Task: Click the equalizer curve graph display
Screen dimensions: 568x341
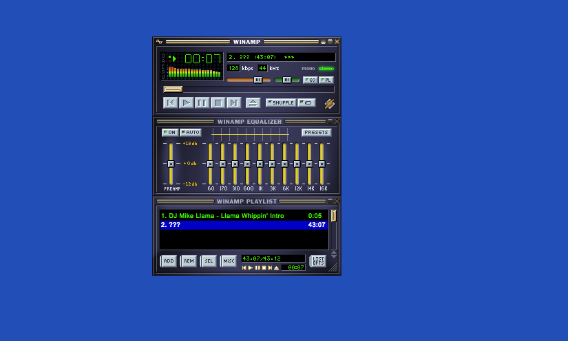Action: [250, 135]
